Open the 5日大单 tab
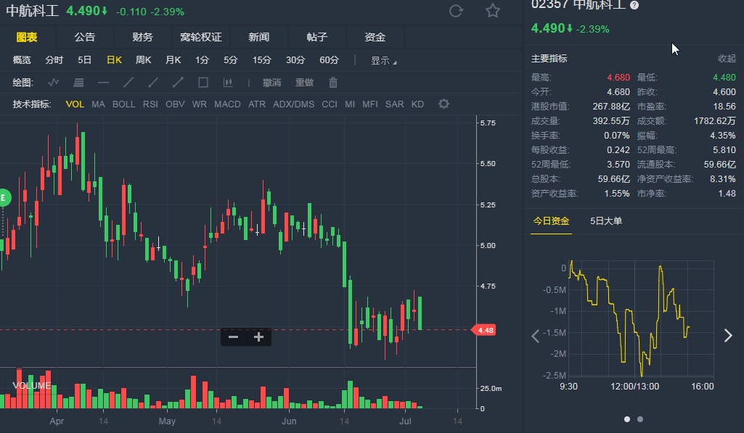 606,221
